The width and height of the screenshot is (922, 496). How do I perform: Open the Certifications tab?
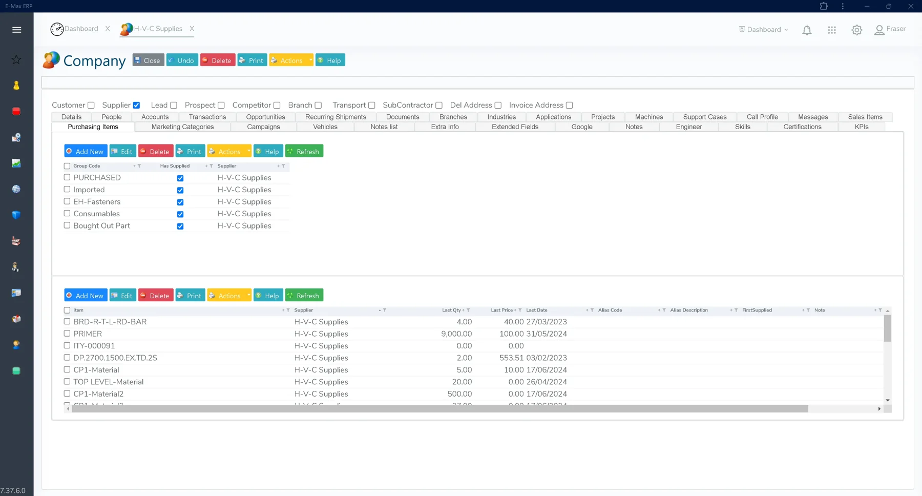(x=802, y=127)
